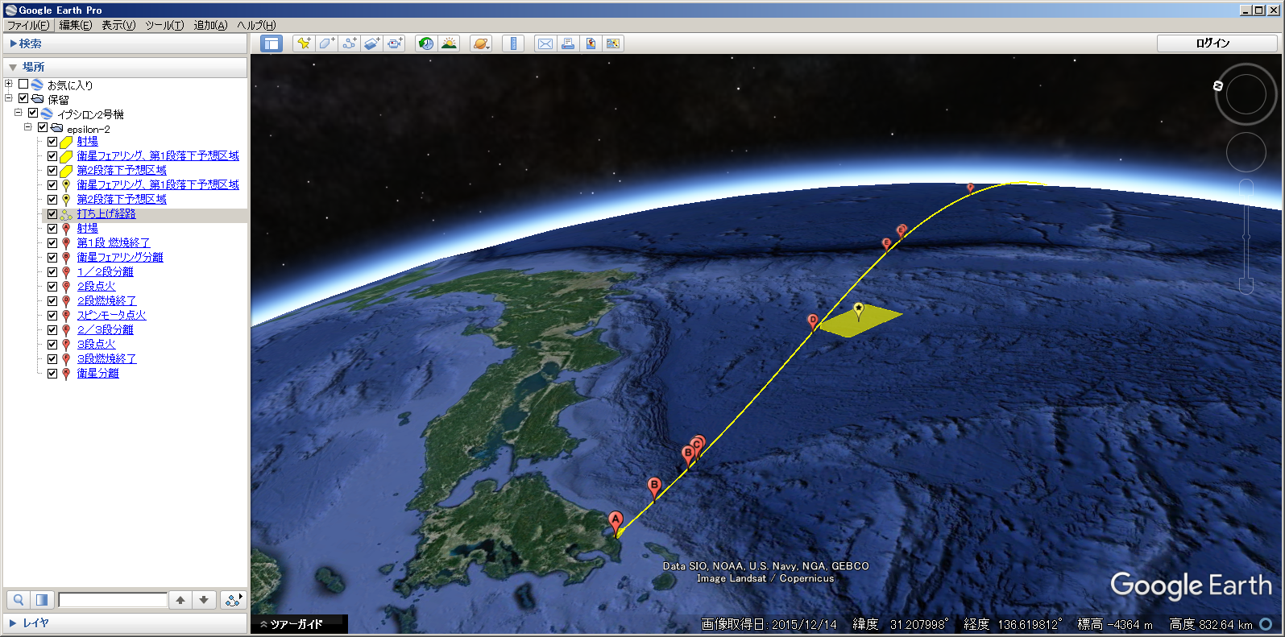
Task: Expand the お気に入り tree node
Action: [x=8, y=84]
